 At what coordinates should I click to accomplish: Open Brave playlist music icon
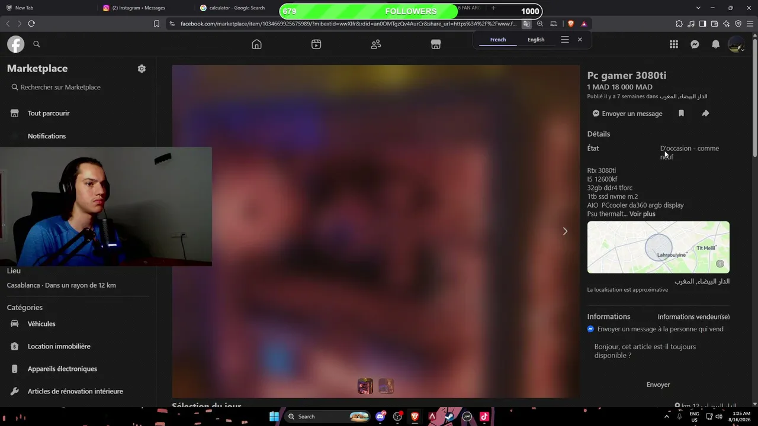coord(691,24)
